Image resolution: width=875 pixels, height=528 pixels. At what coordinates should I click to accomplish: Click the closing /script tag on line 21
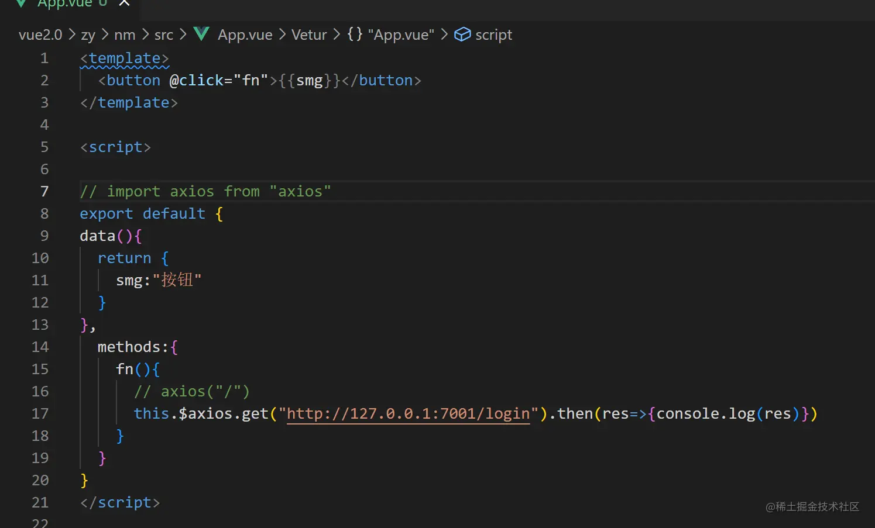point(120,503)
